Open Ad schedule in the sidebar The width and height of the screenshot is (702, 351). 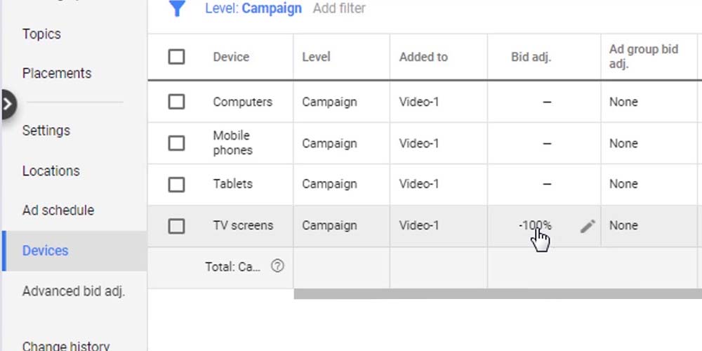coord(58,210)
